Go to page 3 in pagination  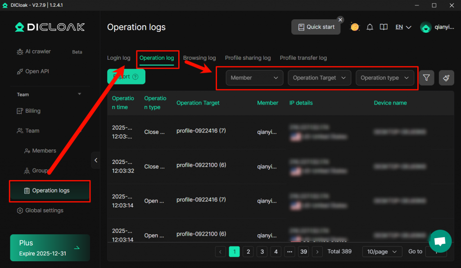tap(262, 251)
